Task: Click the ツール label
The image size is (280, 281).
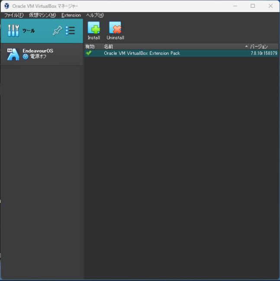Action: 29,31
